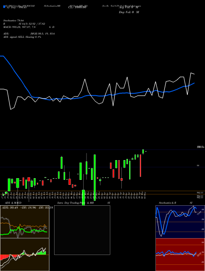205x271 pixels.
Task: Click the tall green candlestick crossing the date axis
Action: (95, 178)
